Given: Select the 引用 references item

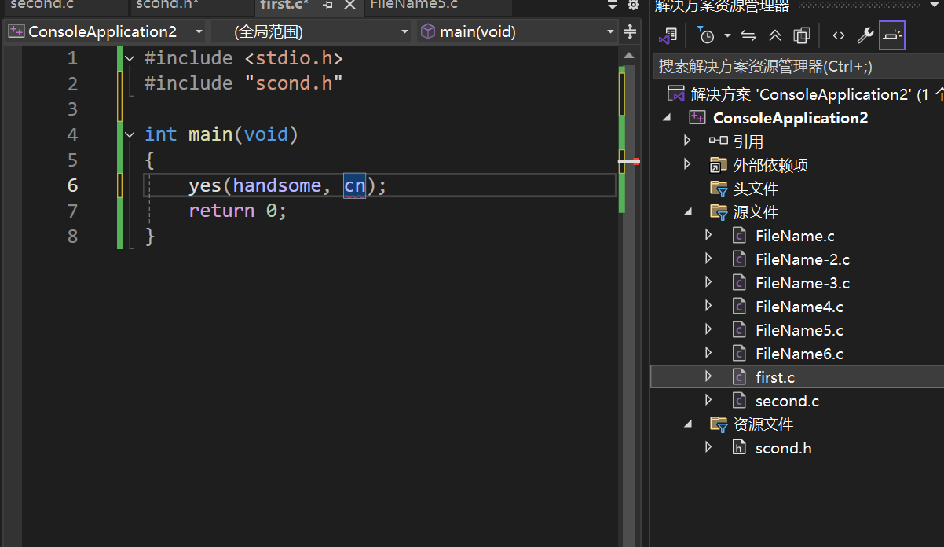Looking at the screenshot, I should click(x=748, y=141).
